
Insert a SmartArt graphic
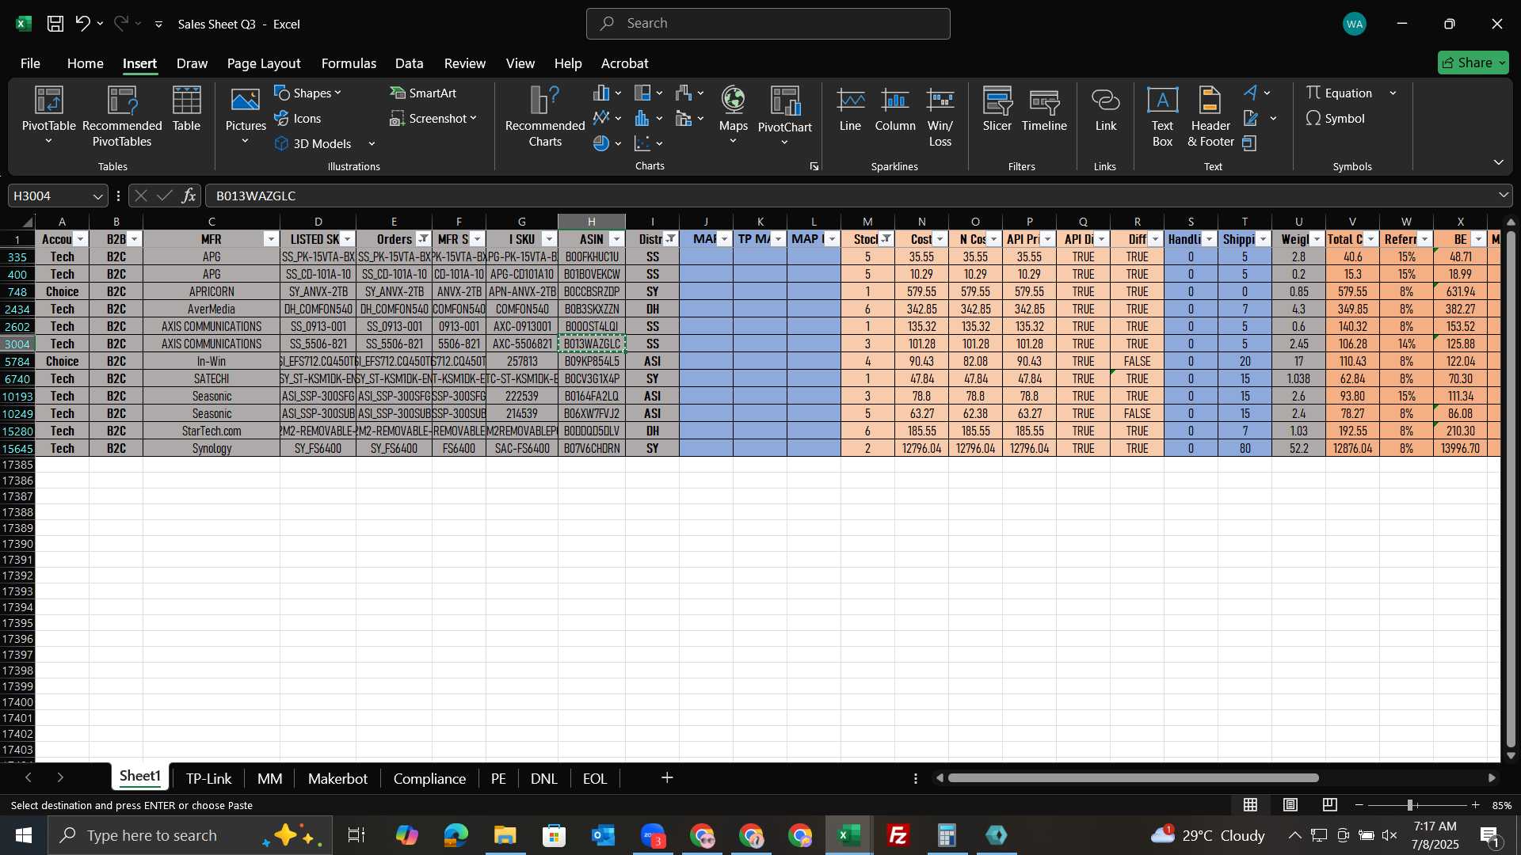pyautogui.click(x=424, y=93)
